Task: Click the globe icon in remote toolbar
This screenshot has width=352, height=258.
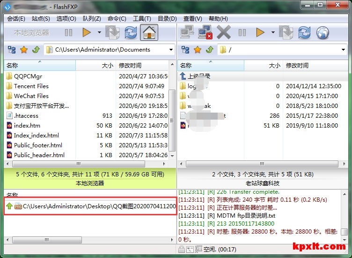Action: pyautogui.click(x=323, y=32)
